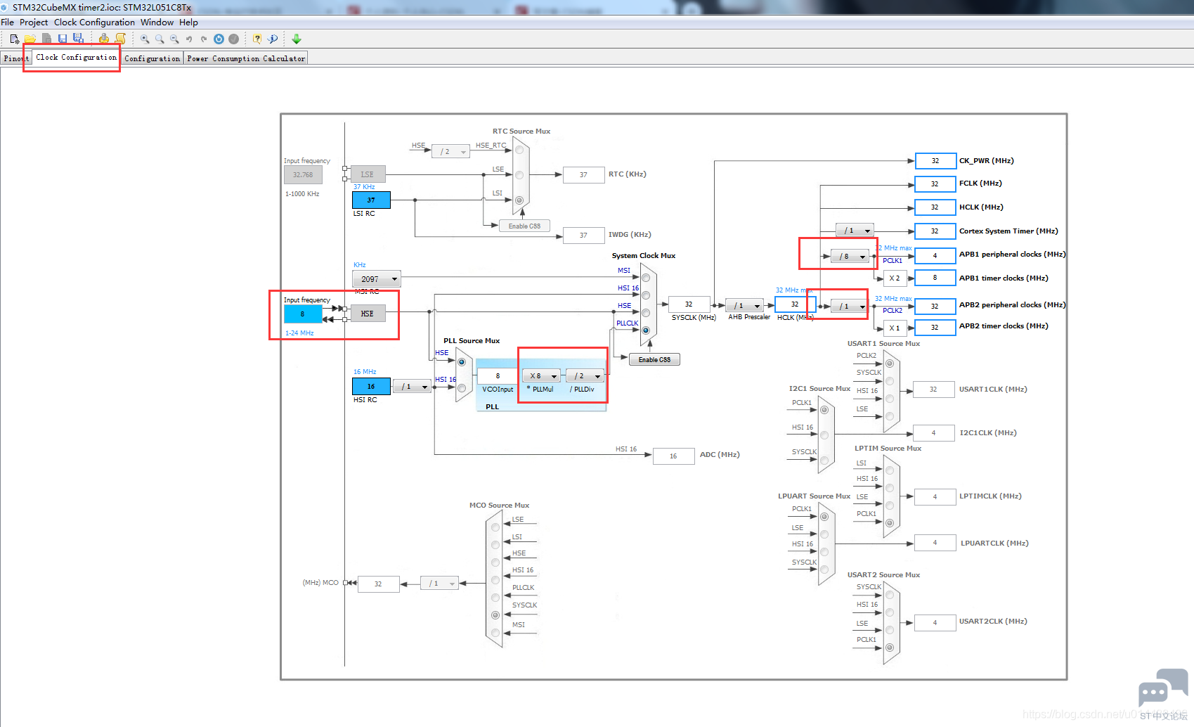Select PLLCLK in System Clock Mux
This screenshot has height=727, width=1194.
click(646, 330)
